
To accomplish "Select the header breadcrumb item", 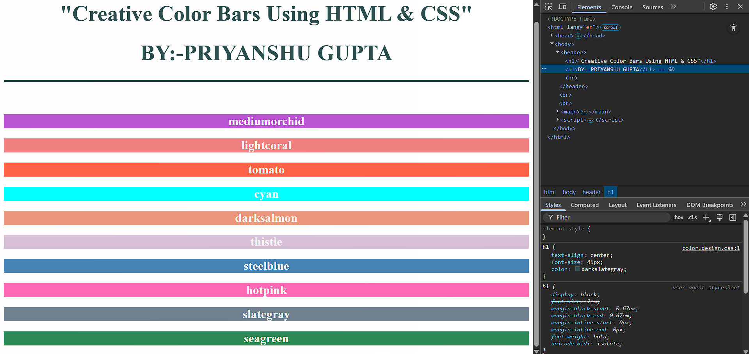I will 591,192.
